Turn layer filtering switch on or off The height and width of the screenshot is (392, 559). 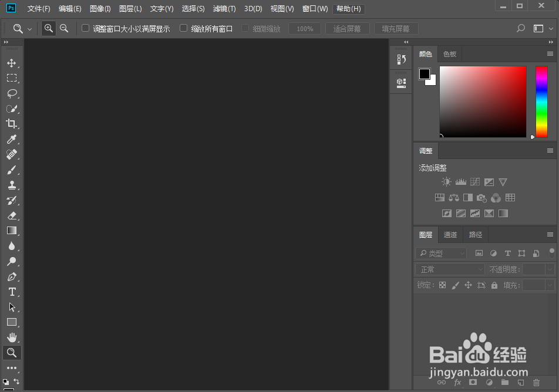552,253
